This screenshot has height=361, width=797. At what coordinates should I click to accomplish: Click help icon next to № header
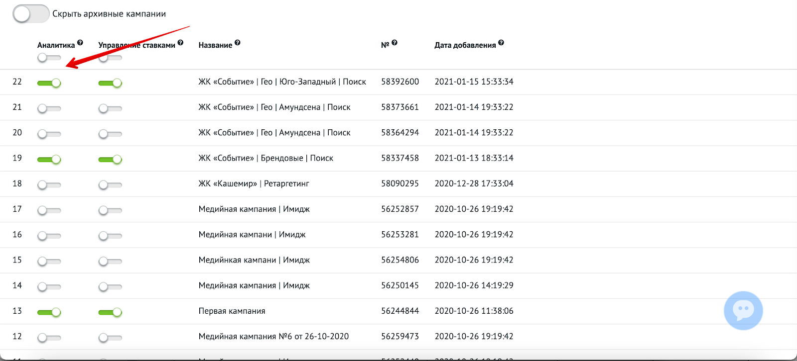tap(395, 43)
